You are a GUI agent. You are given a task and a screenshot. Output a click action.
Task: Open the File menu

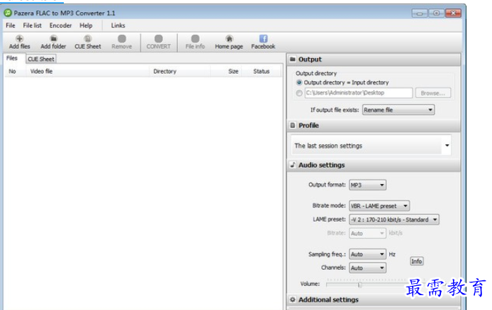tap(11, 25)
